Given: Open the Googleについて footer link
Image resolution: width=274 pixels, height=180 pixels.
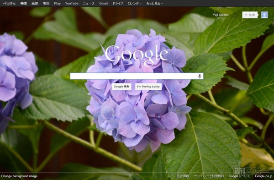Looking at the screenshot, I should (x=239, y=176).
